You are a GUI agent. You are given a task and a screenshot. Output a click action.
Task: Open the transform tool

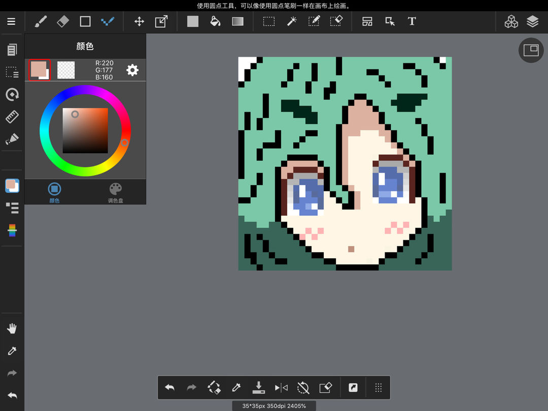[x=161, y=21]
